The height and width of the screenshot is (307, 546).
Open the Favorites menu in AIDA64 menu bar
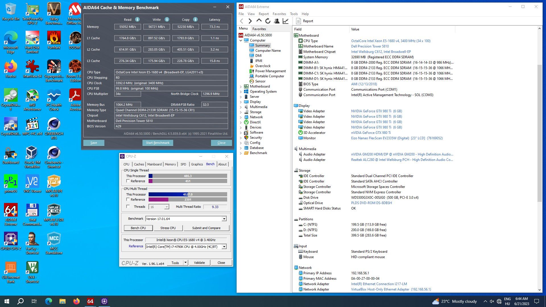point(279,14)
